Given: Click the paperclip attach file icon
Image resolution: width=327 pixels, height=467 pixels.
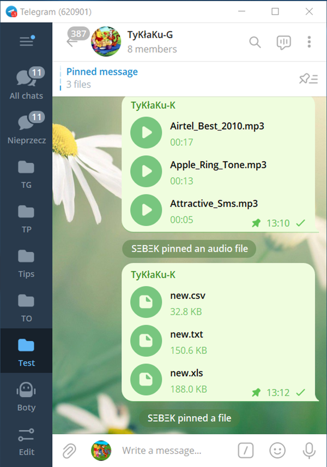Looking at the screenshot, I should click(x=69, y=451).
